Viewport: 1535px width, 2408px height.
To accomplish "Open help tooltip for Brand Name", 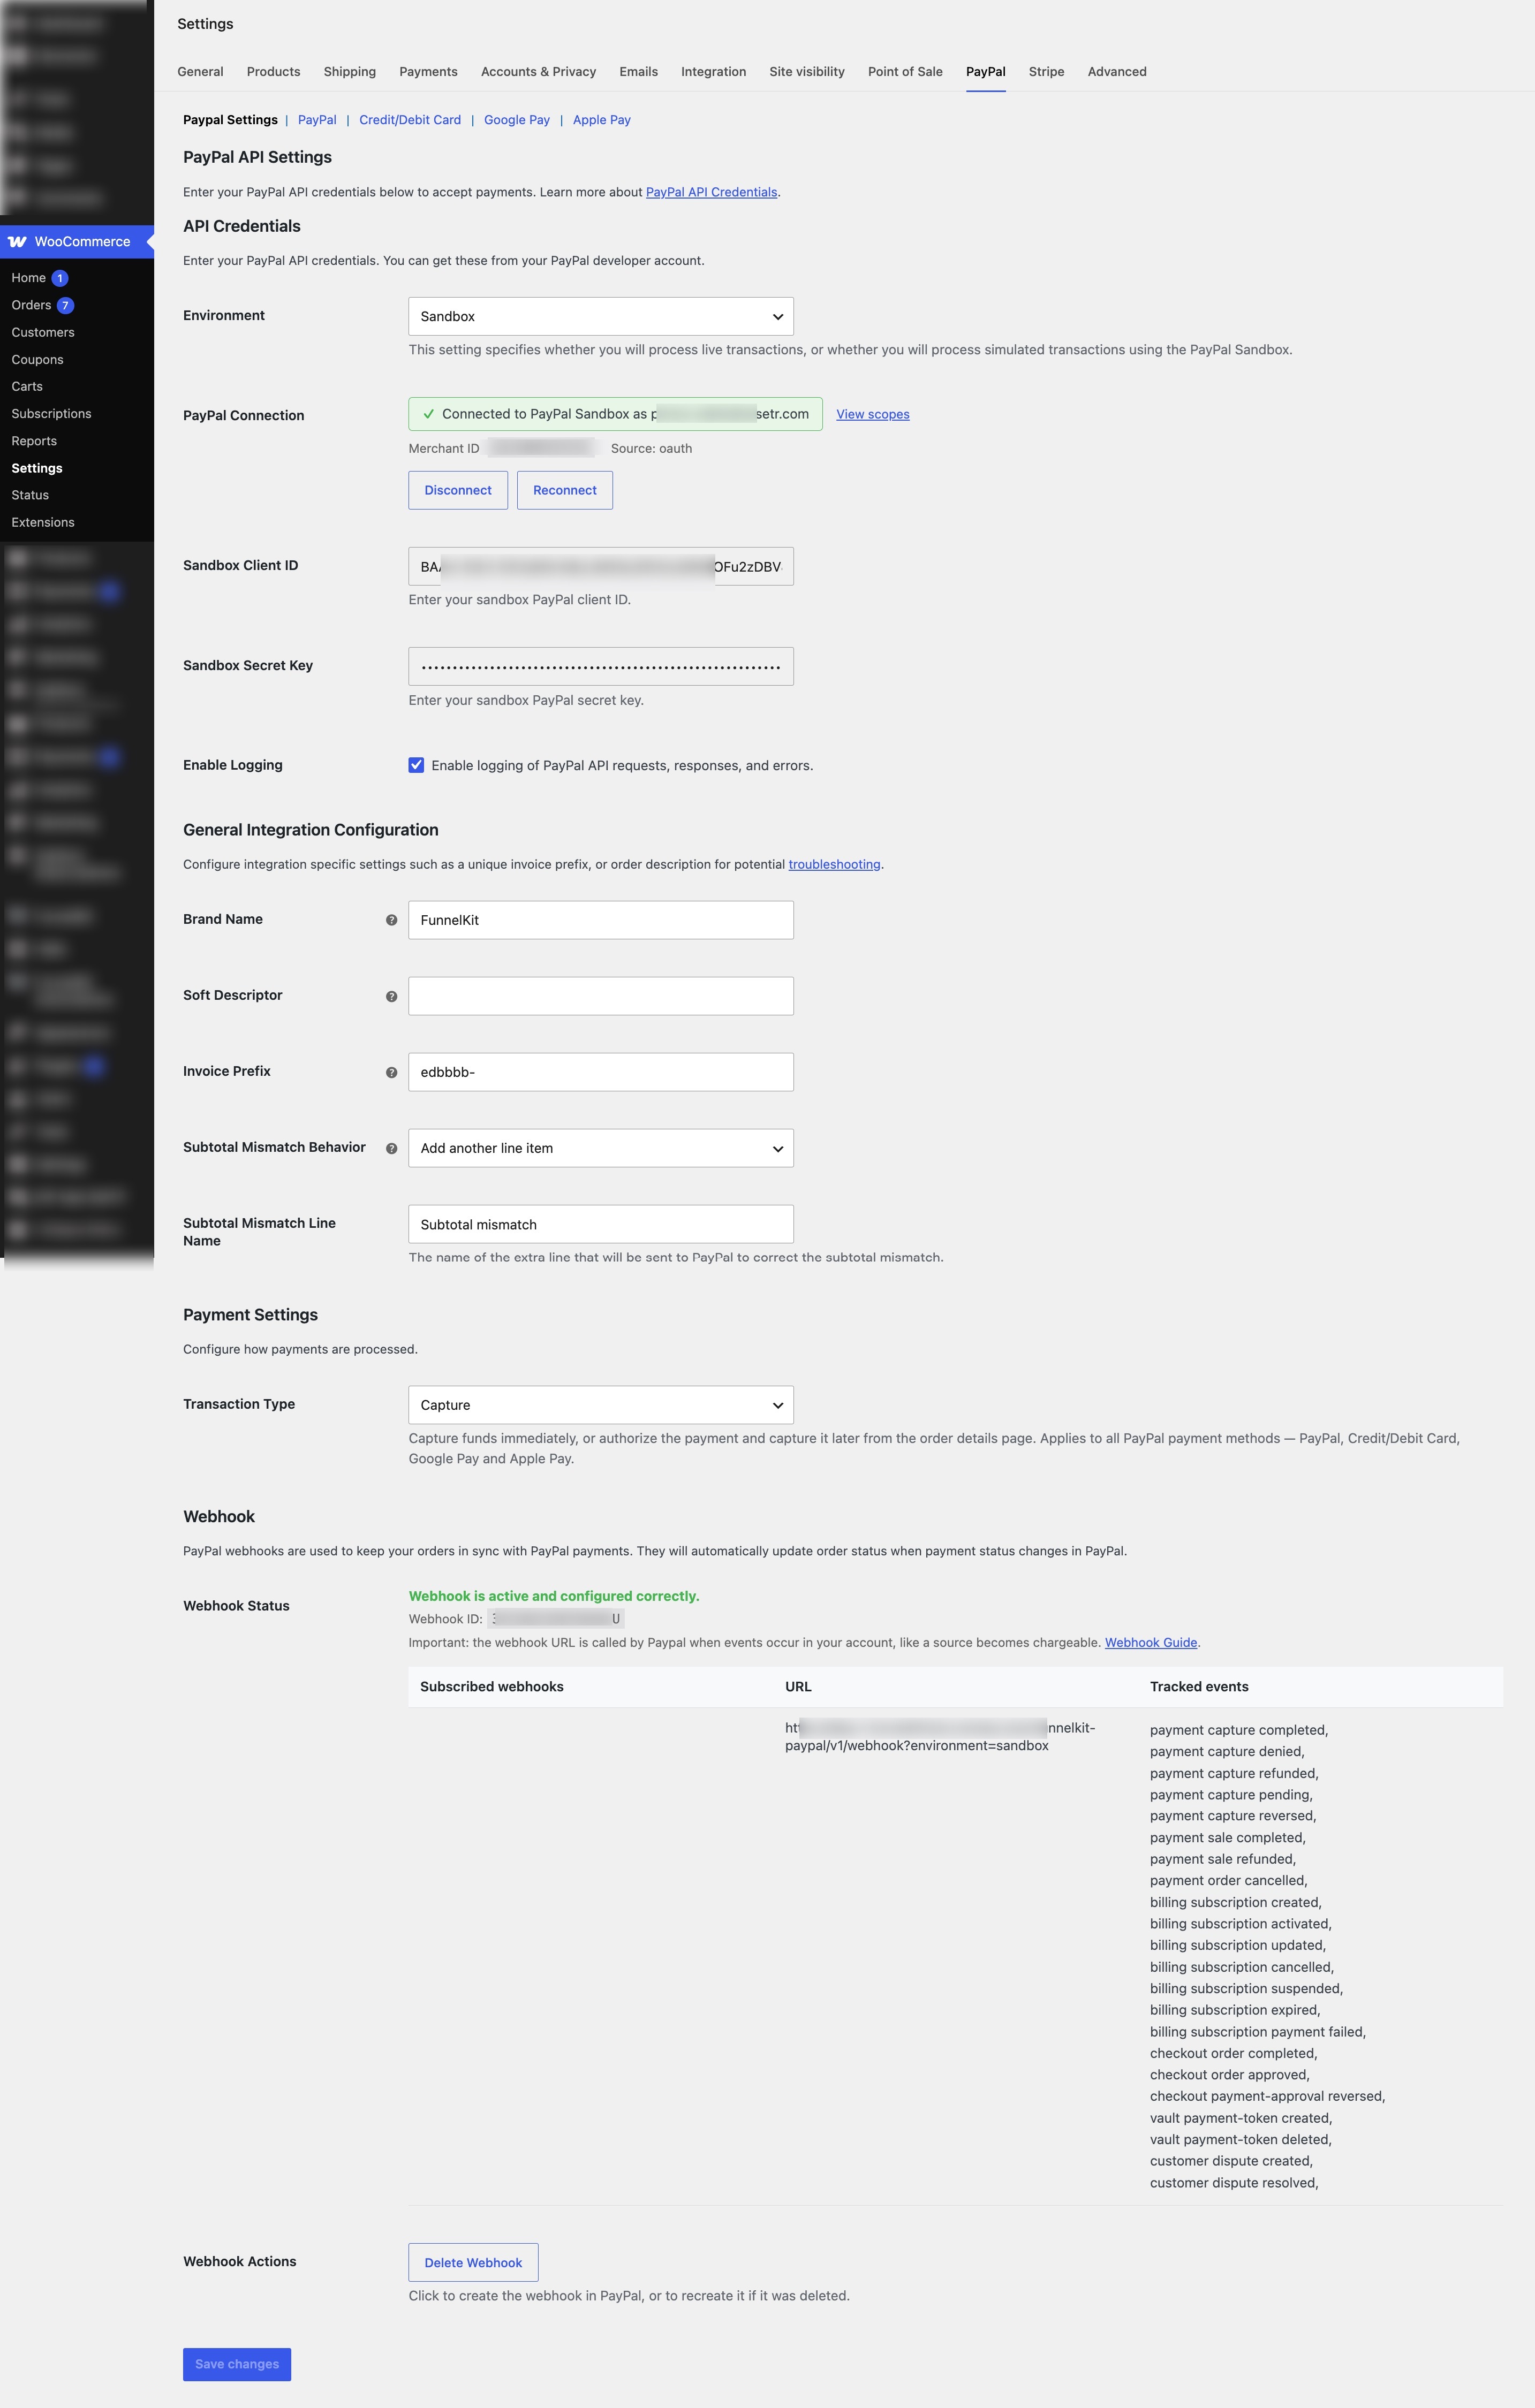I will point(391,920).
